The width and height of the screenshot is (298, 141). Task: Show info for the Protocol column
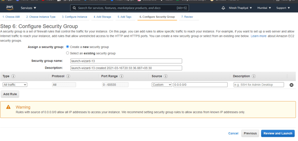[68, 76]
